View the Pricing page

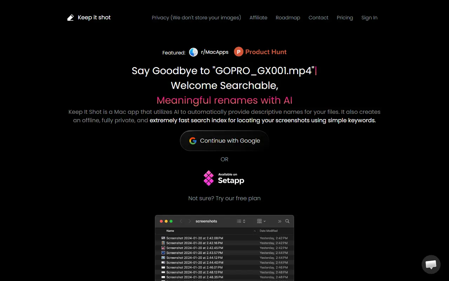(345, 18)
